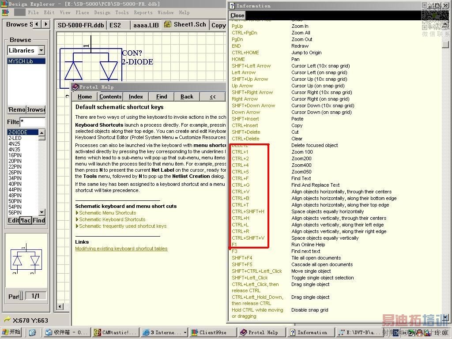
Task: Click the component list scroll-down arrow
Action: tap(42, 212)
